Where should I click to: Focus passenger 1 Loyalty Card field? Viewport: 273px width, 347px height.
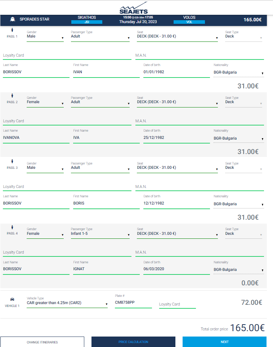[67, 56]
